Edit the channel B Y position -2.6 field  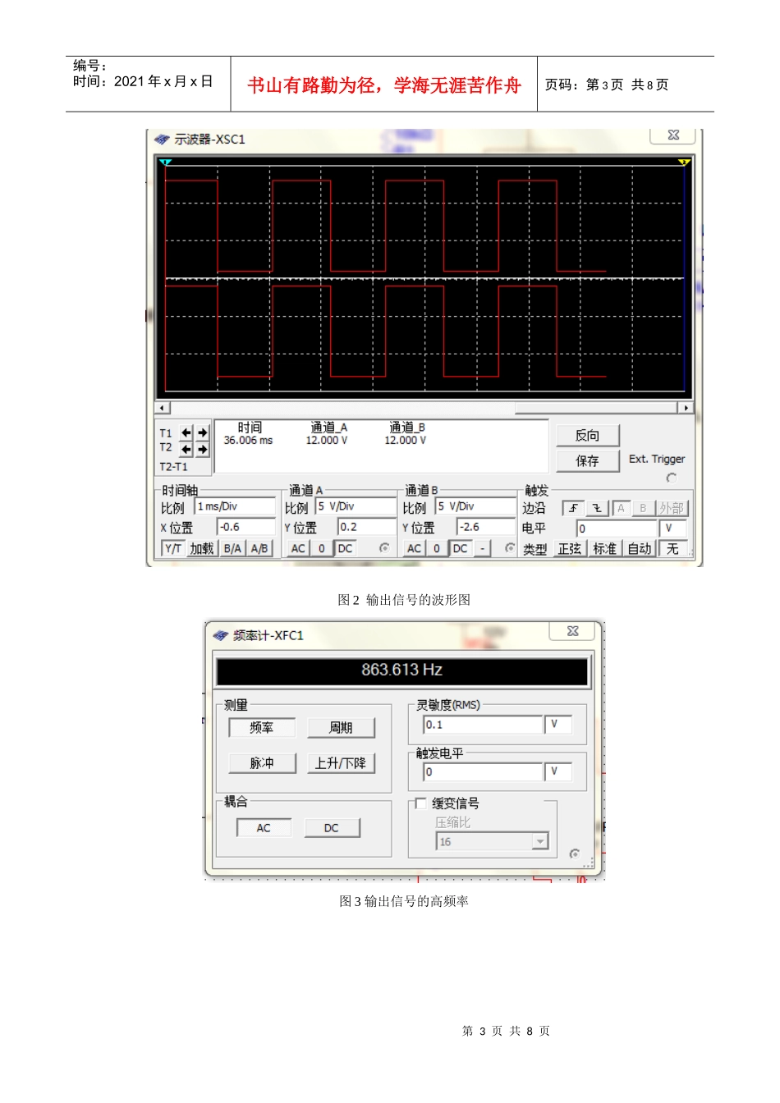tap(486, 527)
